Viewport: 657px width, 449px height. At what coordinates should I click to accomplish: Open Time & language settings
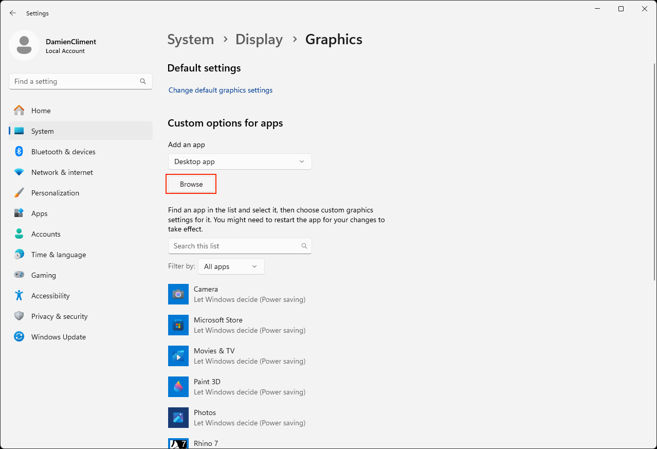(x=81, y=255)
